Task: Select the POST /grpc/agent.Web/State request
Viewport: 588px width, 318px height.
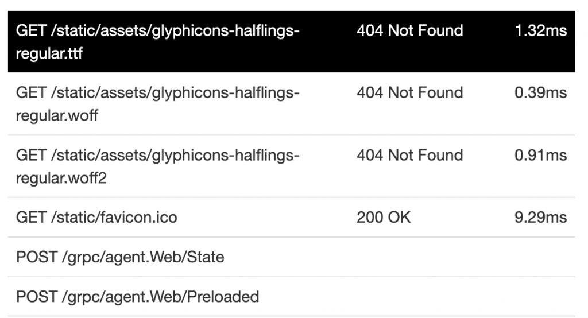Action: 291,257
